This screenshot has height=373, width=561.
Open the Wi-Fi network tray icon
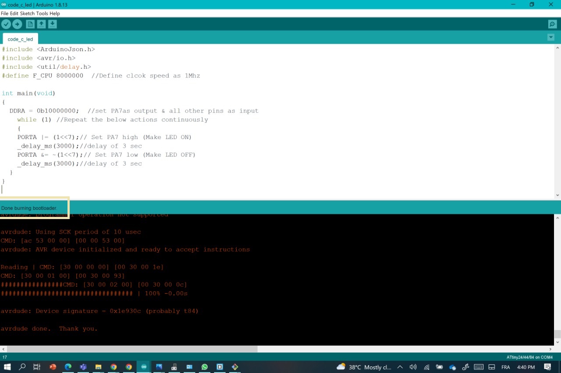click(x=426, y=367)
